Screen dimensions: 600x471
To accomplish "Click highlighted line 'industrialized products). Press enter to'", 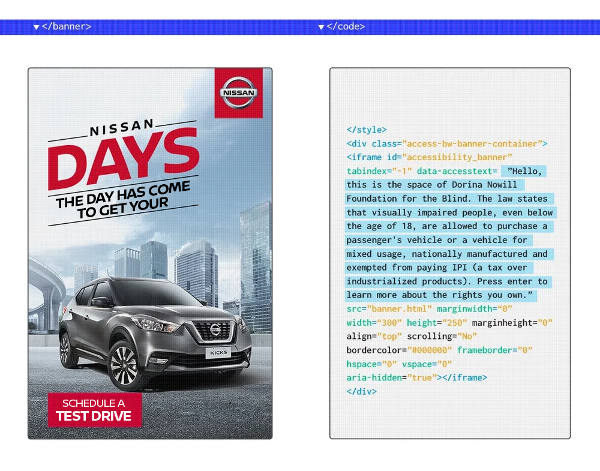I will (447, 281).
